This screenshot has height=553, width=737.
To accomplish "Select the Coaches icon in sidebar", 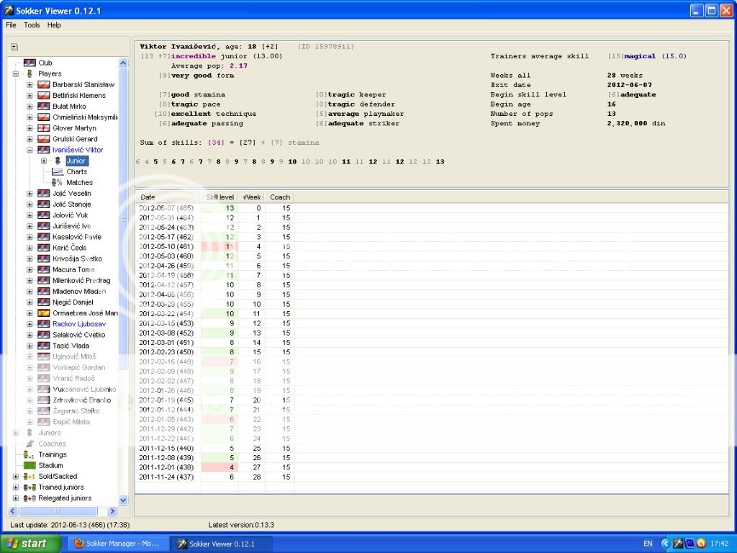I will tap(30, 444).
